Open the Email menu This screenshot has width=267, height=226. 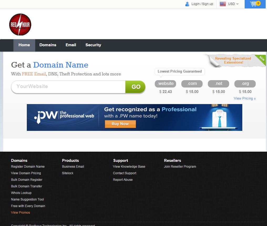point(71,45)
